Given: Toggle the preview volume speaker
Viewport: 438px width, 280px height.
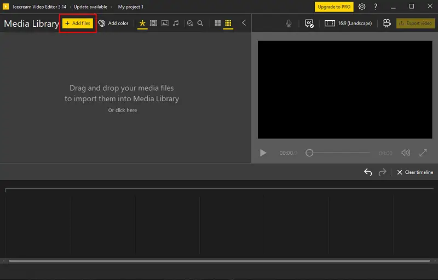Looking at the screenshot, I should 406,153.
